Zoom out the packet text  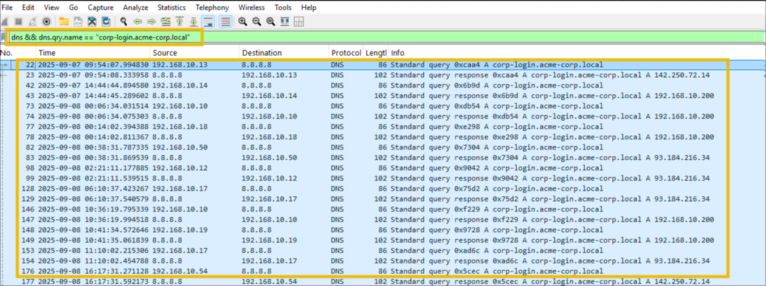(257, 22)
